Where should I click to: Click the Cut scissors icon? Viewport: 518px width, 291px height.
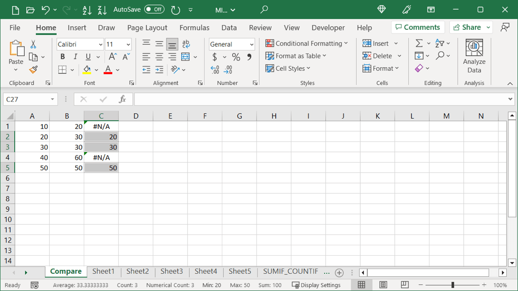point(33,44)
